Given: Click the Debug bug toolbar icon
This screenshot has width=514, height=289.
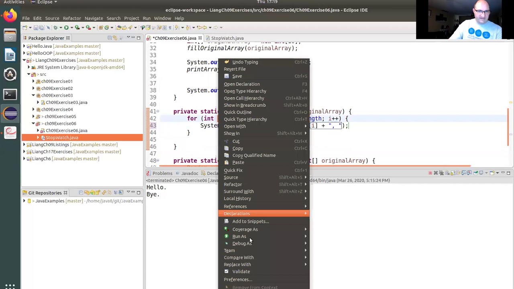Looking at the screenshot, I should (55, 27).
